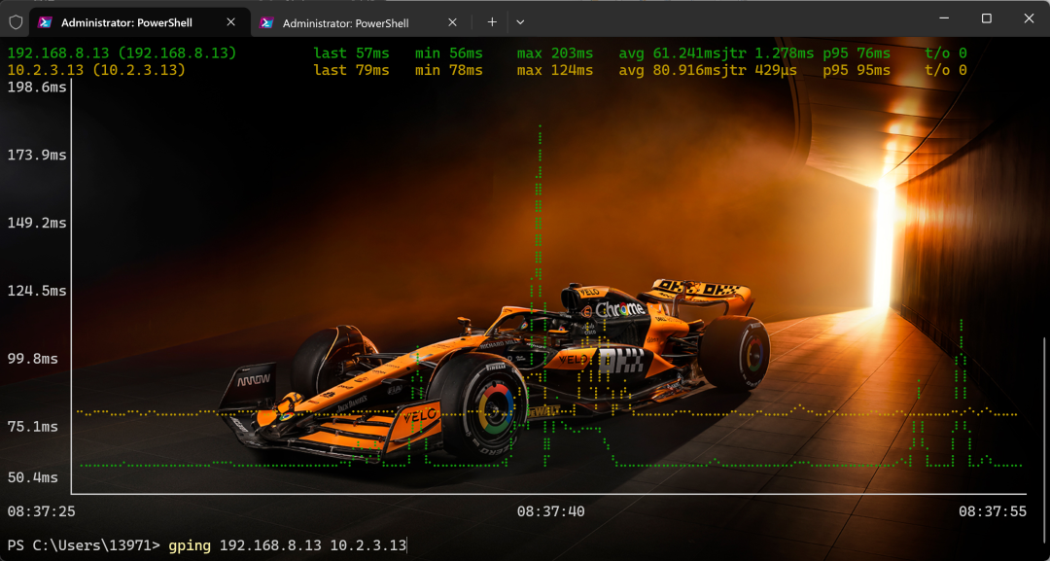
Task: Close the terminal window
Action: click(x=1029, y=18)
